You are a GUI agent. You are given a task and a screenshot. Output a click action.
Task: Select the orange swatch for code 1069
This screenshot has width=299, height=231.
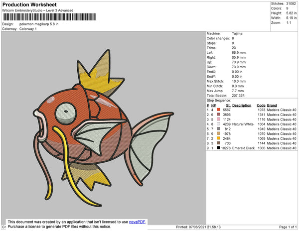(x=219, y=138)
